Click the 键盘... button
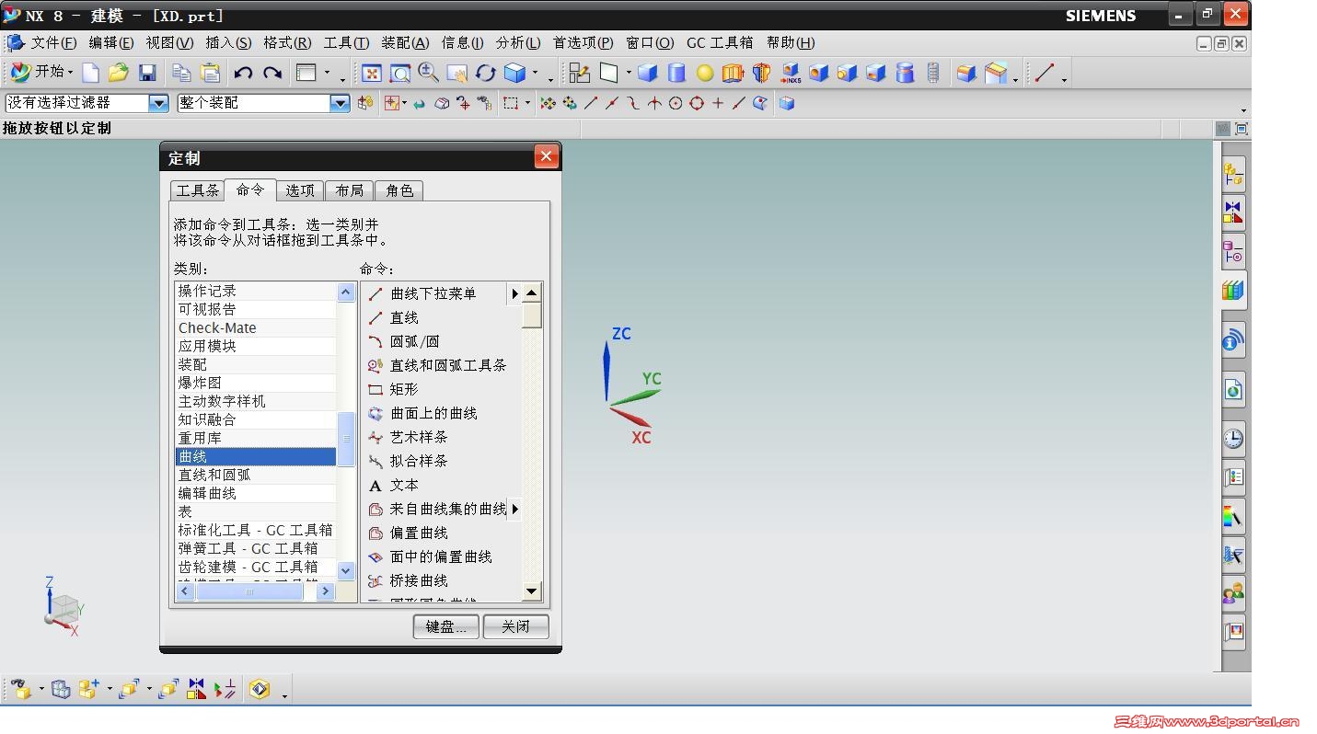Image resolution: width=1317 pixels, height=734 pixels. pos(446,626)
